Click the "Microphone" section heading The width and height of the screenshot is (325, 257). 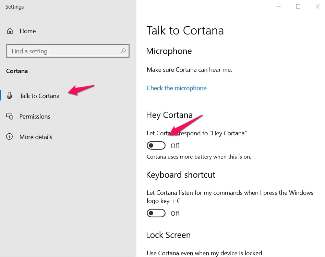pos(169,51)
